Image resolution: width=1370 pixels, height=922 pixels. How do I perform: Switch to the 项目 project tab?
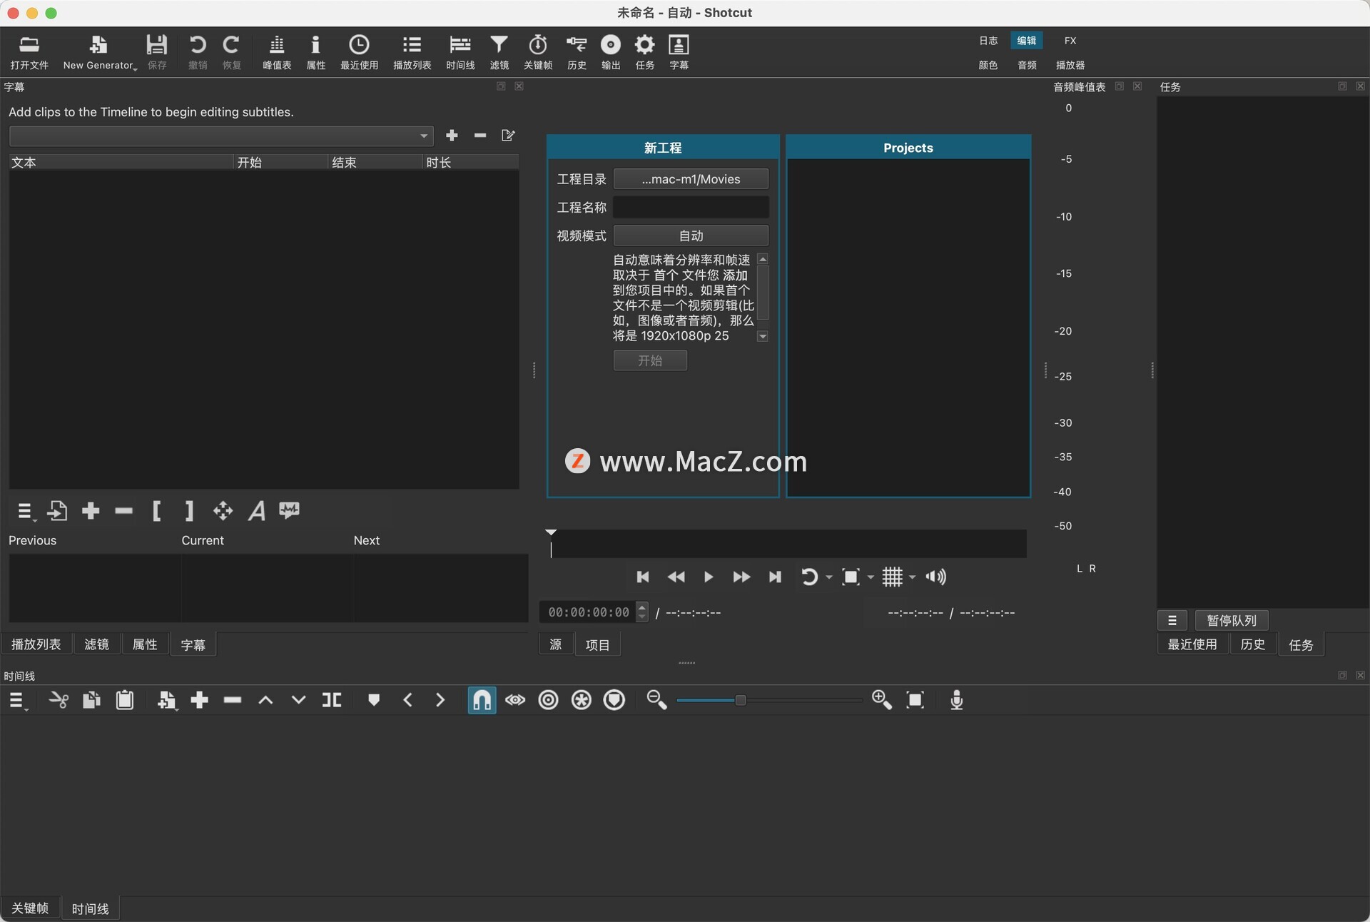pos(597,645)
